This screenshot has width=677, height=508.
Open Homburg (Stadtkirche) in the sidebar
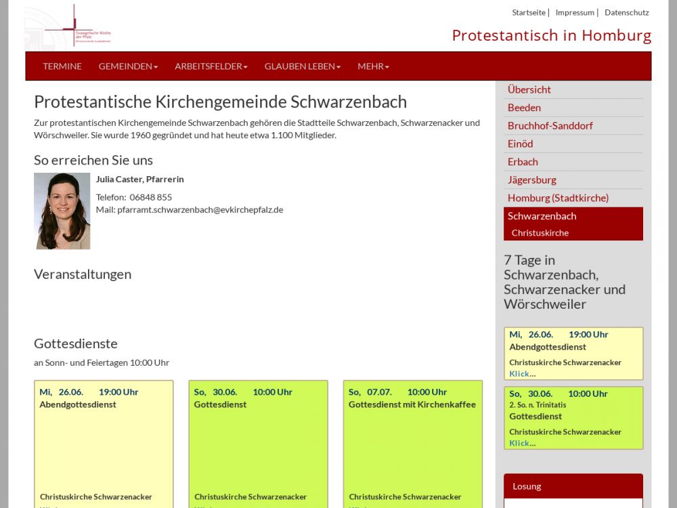click(558, 198)
